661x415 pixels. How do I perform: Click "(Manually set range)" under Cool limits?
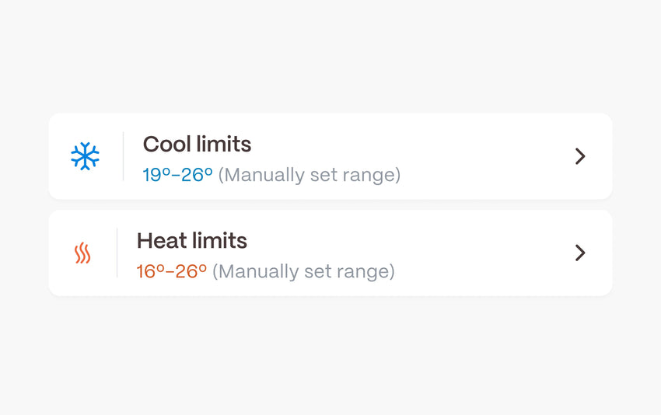click(x=309, y=175)
